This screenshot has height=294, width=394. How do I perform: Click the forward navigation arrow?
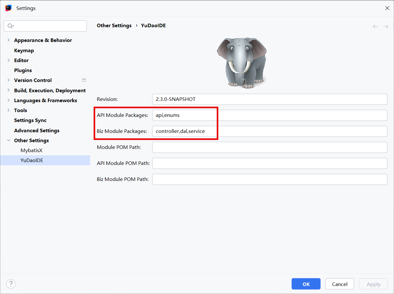[x=386, y=27]
